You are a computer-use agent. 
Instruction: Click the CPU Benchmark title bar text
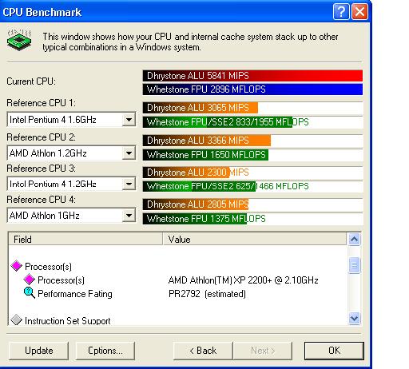click(42, 12)
